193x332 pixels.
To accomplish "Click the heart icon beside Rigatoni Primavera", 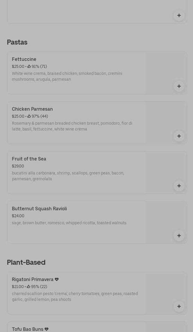I will pos(57,279).
